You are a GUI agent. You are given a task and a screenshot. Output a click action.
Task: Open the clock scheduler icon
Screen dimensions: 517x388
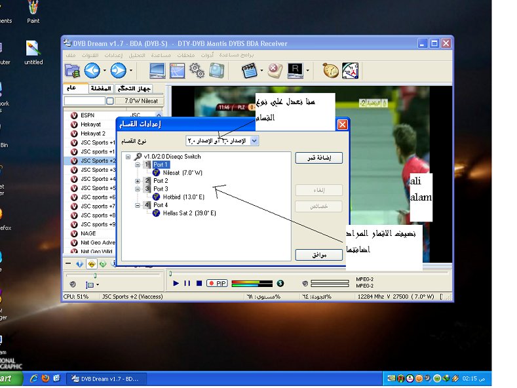click(x=350, y=71)
